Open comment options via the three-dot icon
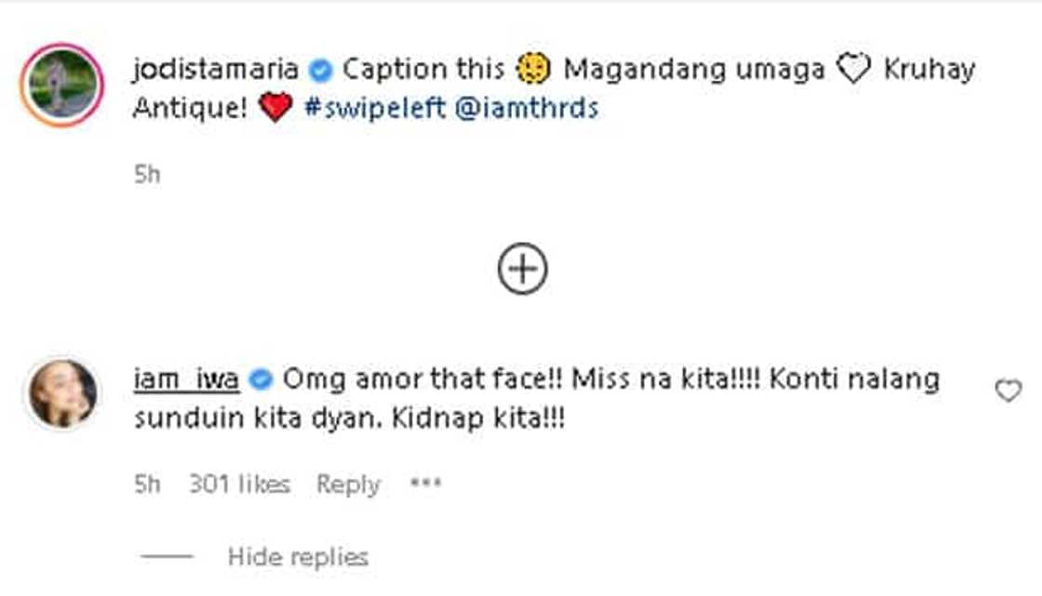 click(x=426, y=483)
